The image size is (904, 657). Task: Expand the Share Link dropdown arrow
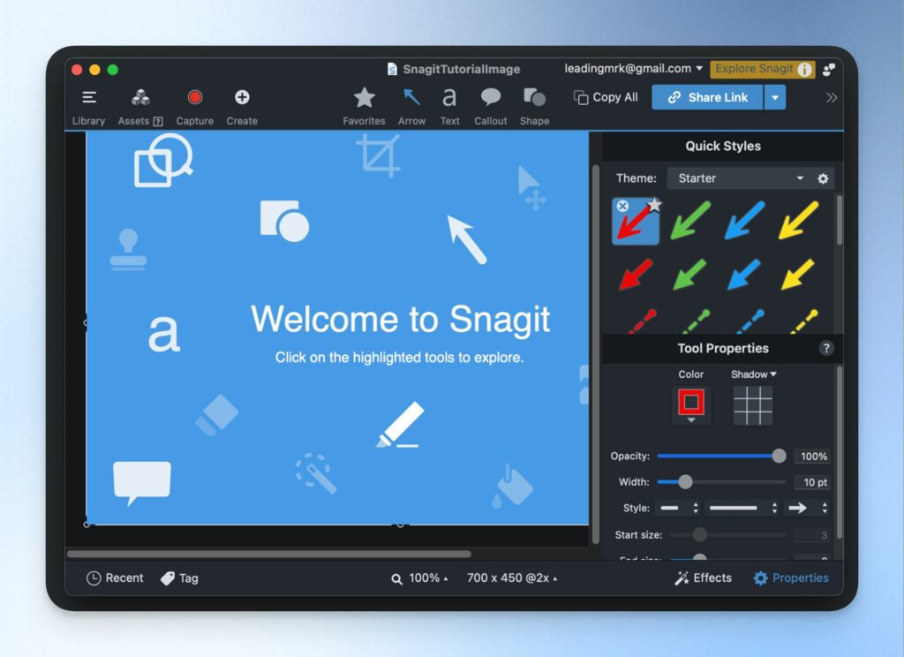pos(775,97)
